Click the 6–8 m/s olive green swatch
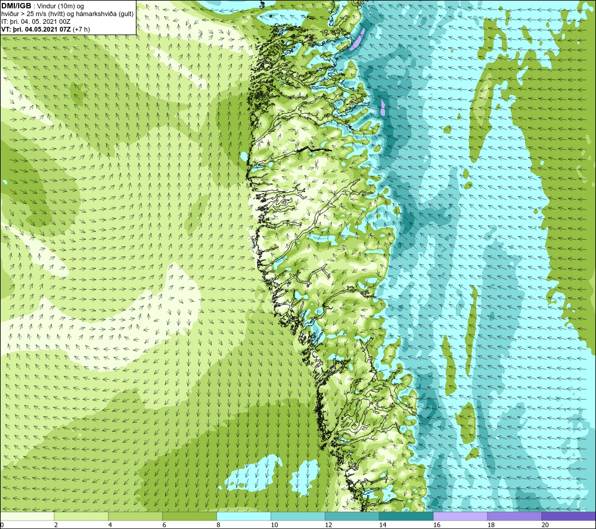This screenshot has width=596, height=529. tap(190, 516)
